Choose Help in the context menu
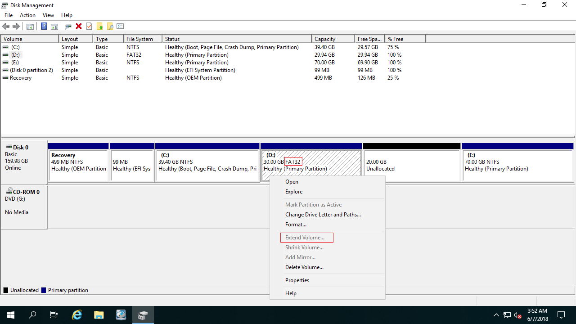This screenshot has height=324, width=576. (x=328, y=293)
